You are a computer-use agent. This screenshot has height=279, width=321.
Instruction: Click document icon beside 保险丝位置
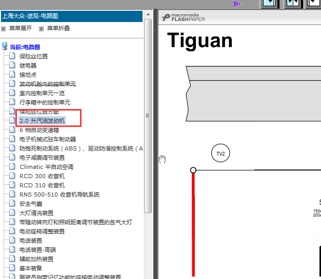point(12,56)
